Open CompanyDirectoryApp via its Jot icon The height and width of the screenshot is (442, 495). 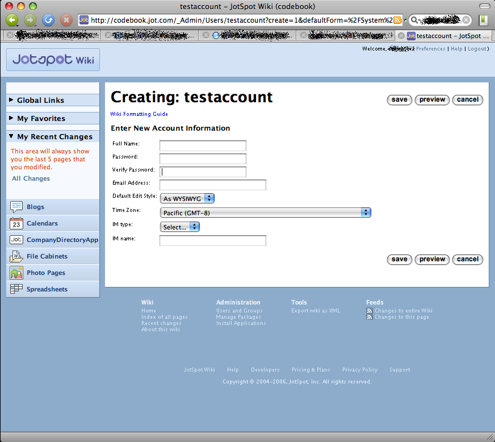[16, 240]
